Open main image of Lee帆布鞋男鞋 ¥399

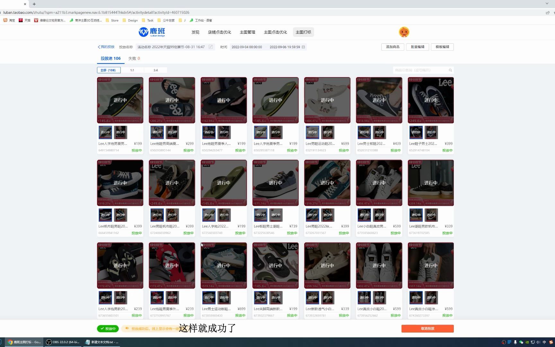point(120,183)
